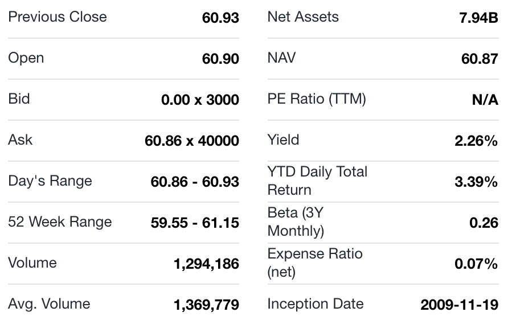Click the NAV value 60.87
508x320 pixels.
480,59
